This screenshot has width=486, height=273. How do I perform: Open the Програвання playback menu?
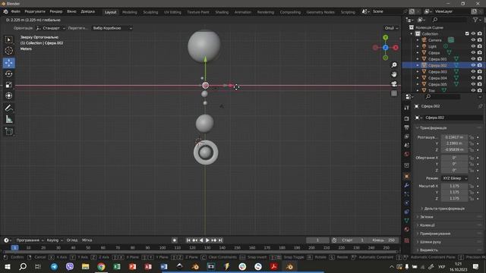coord(30,240)
